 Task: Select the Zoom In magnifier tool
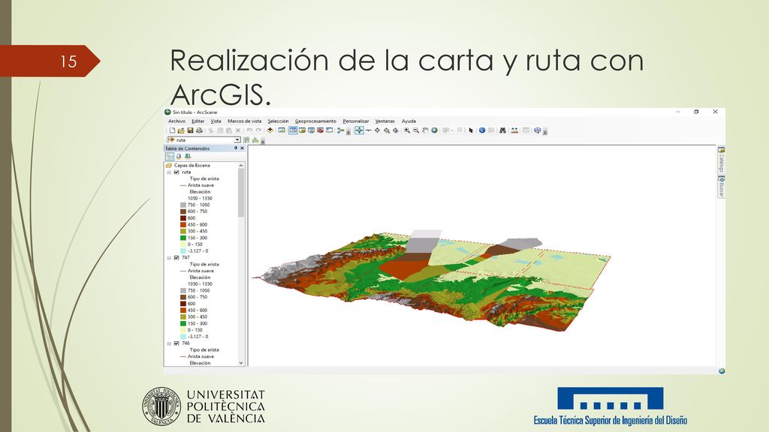click(407, 130)
